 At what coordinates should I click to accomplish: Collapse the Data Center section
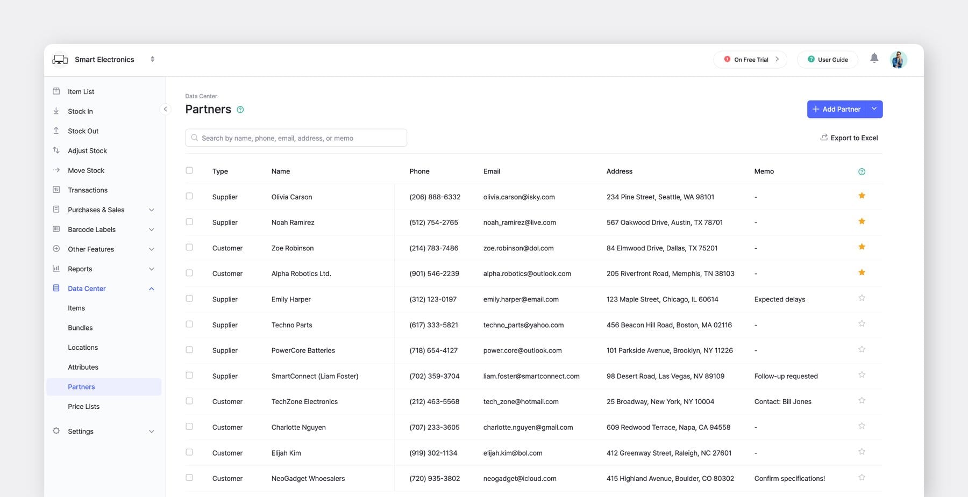(x=151, y=289)
